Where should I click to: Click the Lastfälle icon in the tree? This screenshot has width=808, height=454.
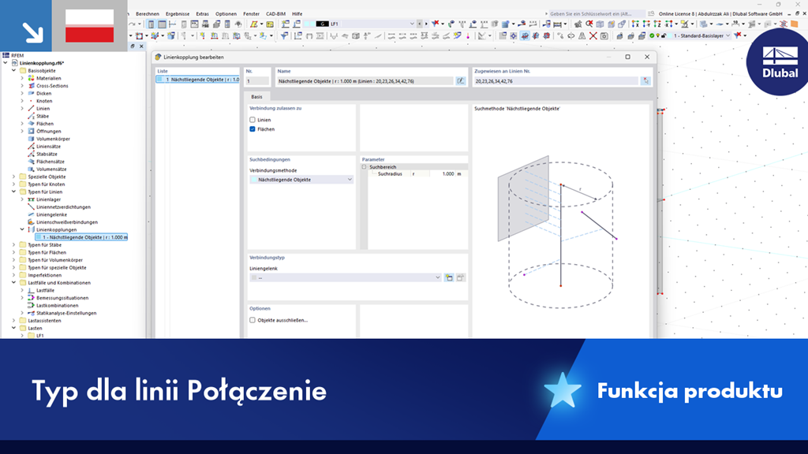31,290
